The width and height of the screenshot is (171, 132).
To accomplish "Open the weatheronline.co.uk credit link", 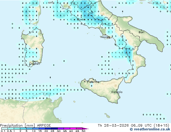I will tap(150, 129).
